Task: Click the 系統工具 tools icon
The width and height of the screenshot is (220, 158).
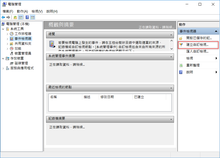Action: (x=7, y=29)
